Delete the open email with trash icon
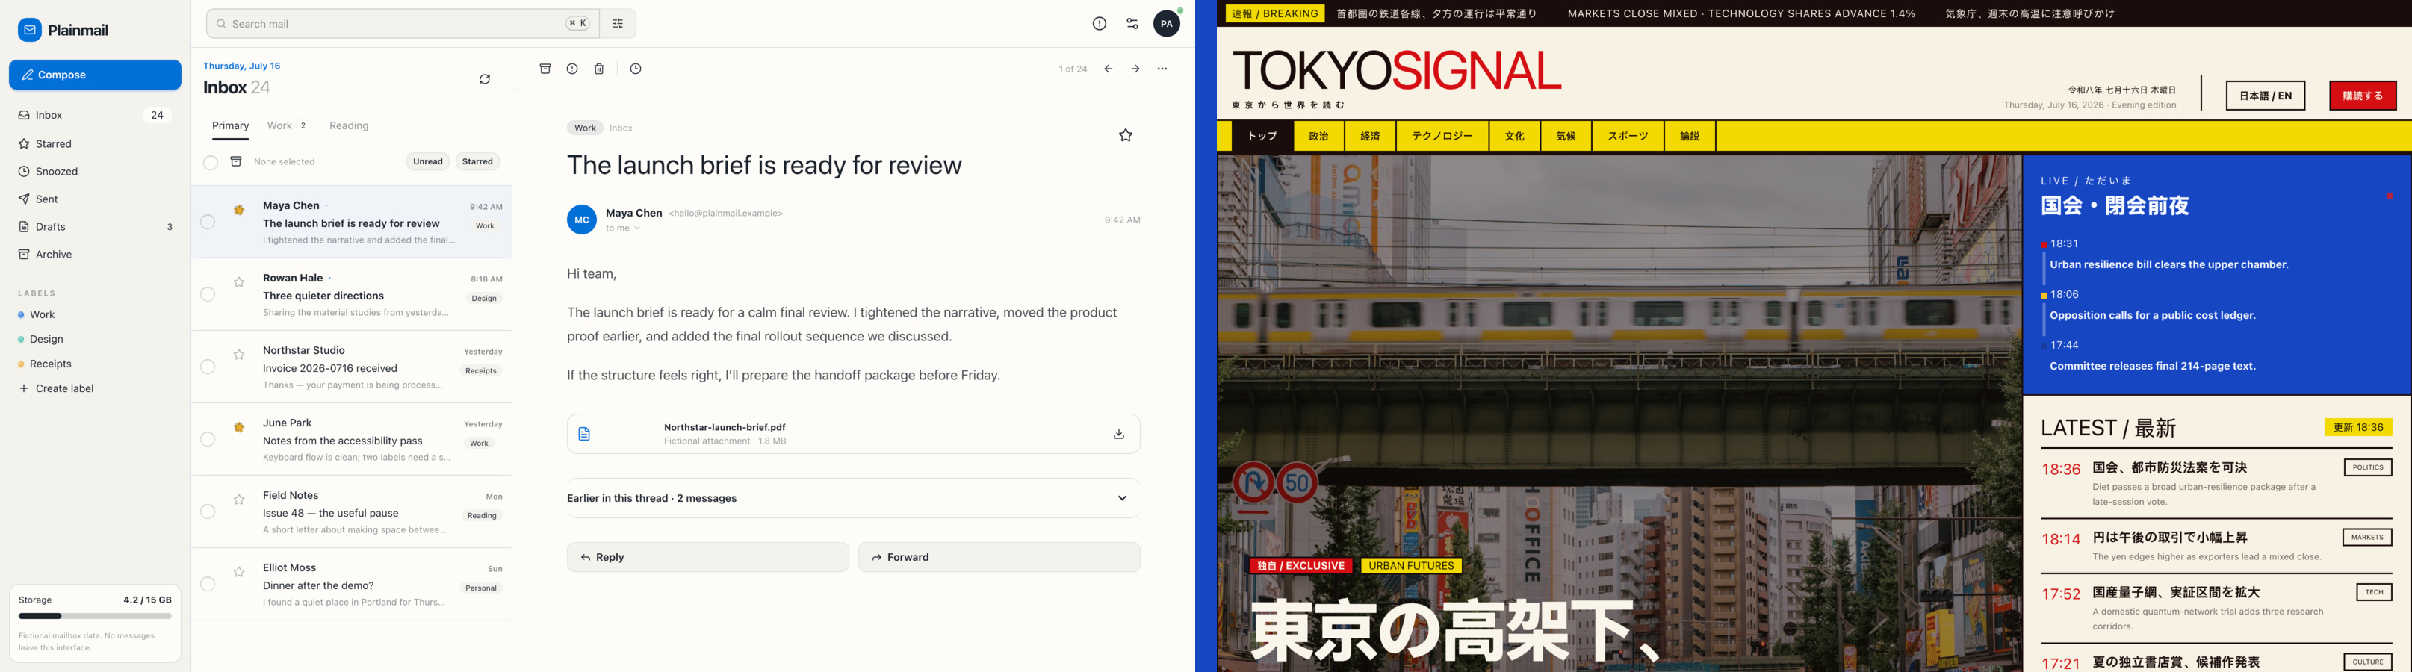 coord(599,69)
